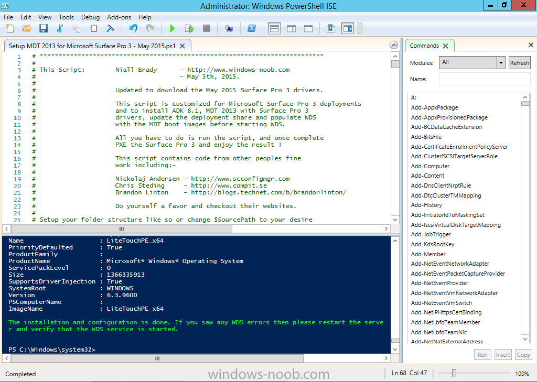Open the Add-ons menu

coord(119,17)
